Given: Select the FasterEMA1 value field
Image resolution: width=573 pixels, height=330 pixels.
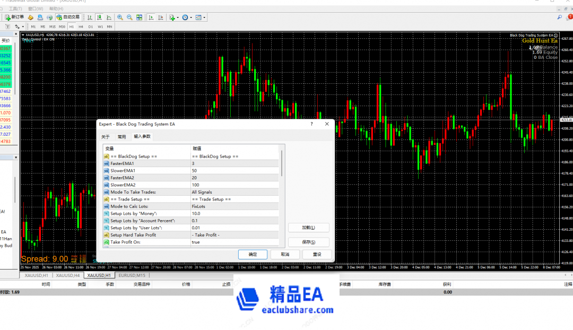Looking at the screenshot, I should pos(233,163).
